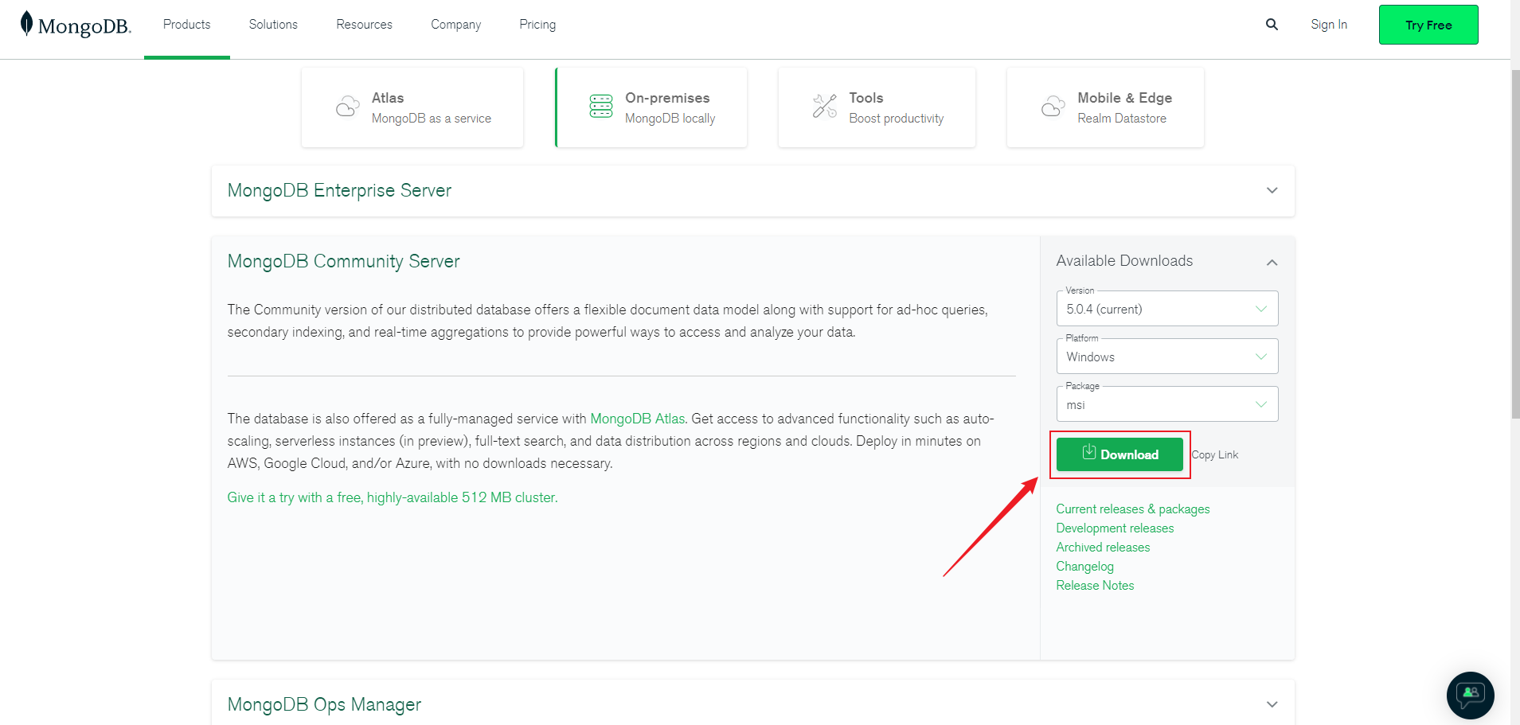Expand the MongoDB Ops Manager section
Image resolution: width=1520 pixels, height=725 pixels.
pyautogui.click(x=1272, y=704)
